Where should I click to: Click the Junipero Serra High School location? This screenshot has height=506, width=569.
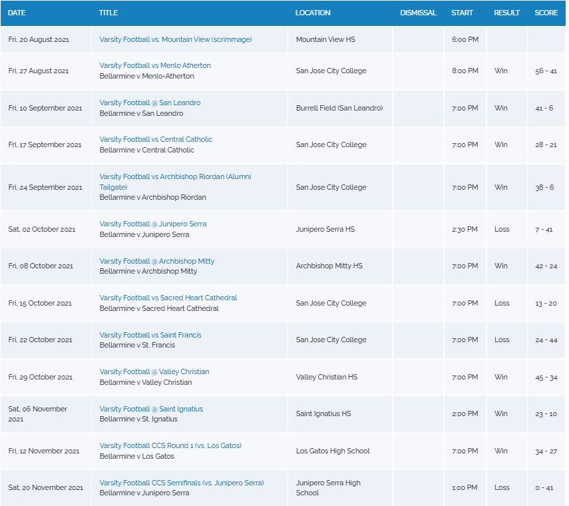(328, 488)
